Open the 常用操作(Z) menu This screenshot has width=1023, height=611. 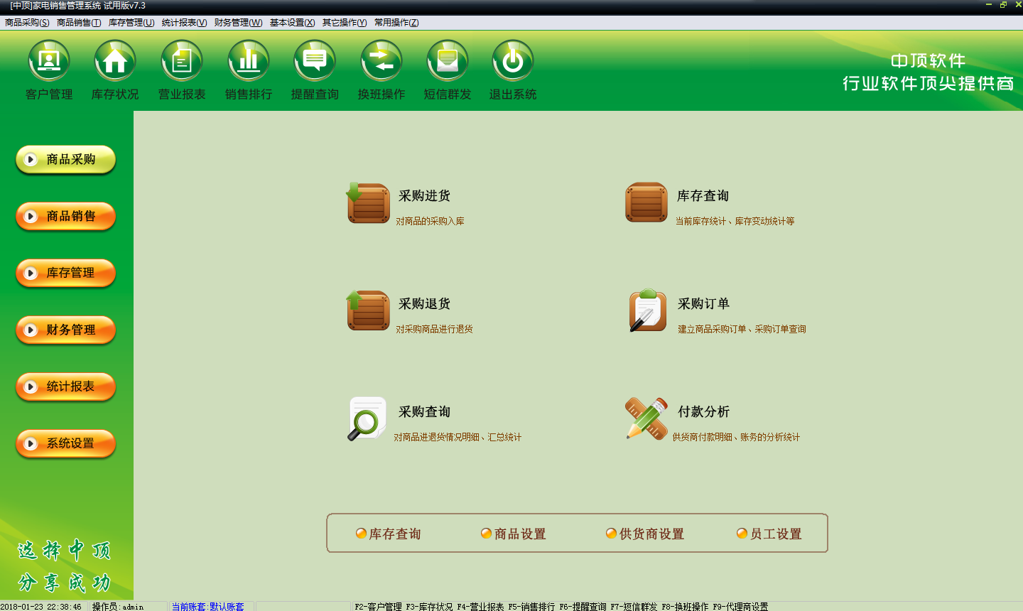[x=396, y=23]
